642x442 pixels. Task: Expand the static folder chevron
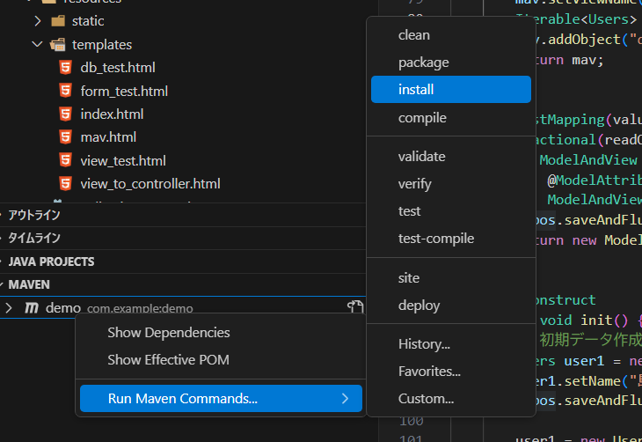pyautogui.click(x=37, y=20)
